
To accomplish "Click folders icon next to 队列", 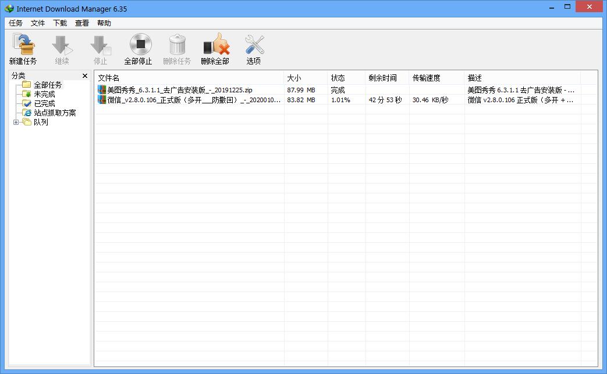I will [27, 122].
